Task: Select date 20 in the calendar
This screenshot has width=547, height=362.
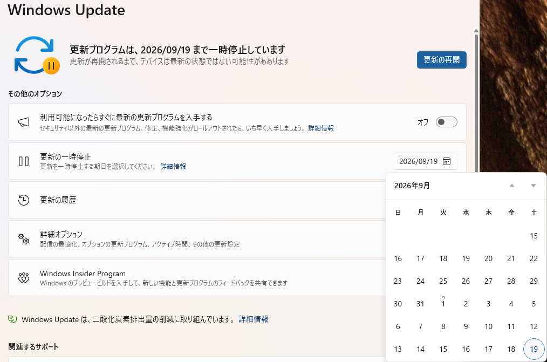Action: point(488,258)
